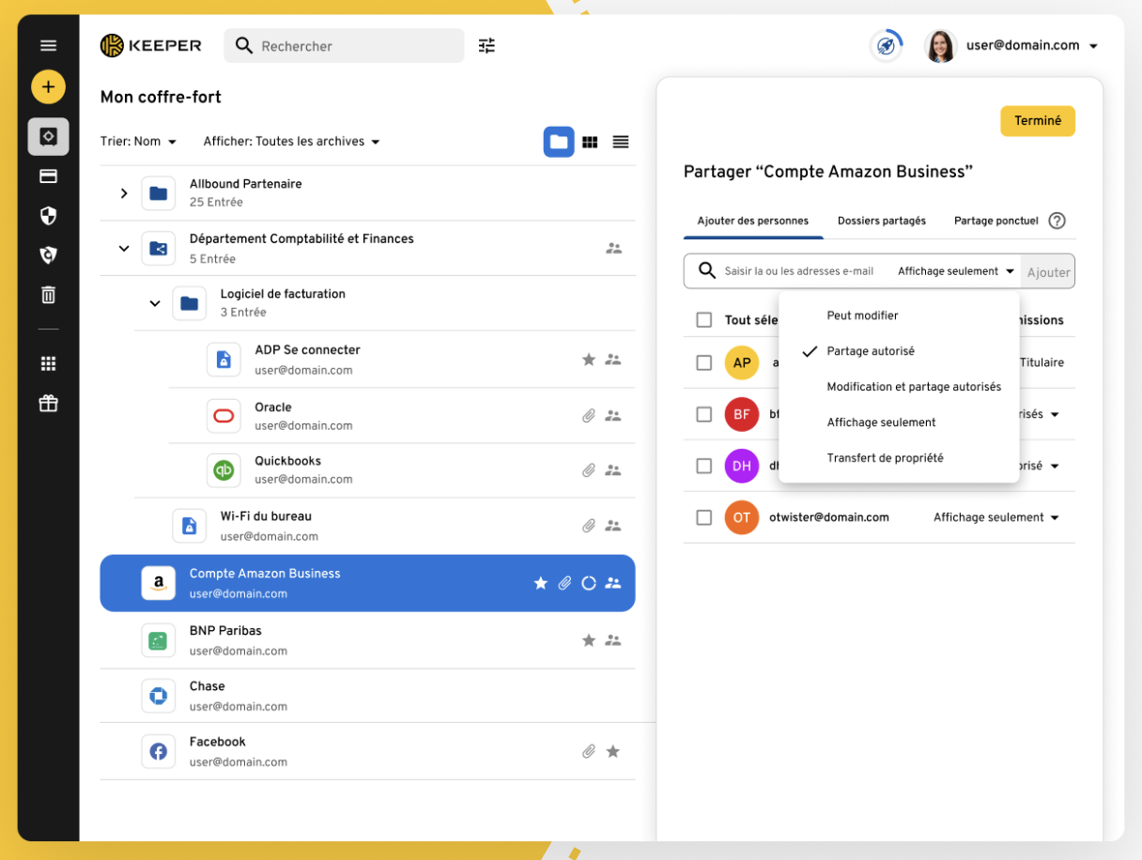
Task: Open the gift icon in the sidebar
Action: [x=48, y=403]
